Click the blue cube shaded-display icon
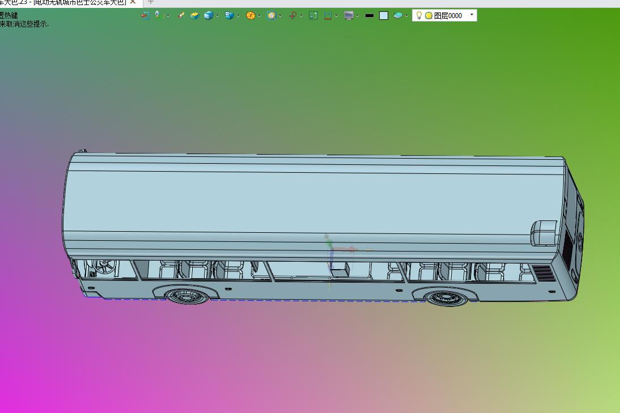This screenshot has width=620, height=413. (x=209, y=15)
